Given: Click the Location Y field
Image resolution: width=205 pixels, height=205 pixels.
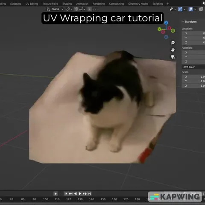Looking at the screenshot, I should 193,38.
